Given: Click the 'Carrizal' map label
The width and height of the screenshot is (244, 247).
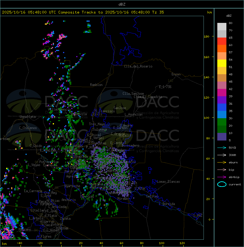Looking at the screenshot, I should coord(87,197).
